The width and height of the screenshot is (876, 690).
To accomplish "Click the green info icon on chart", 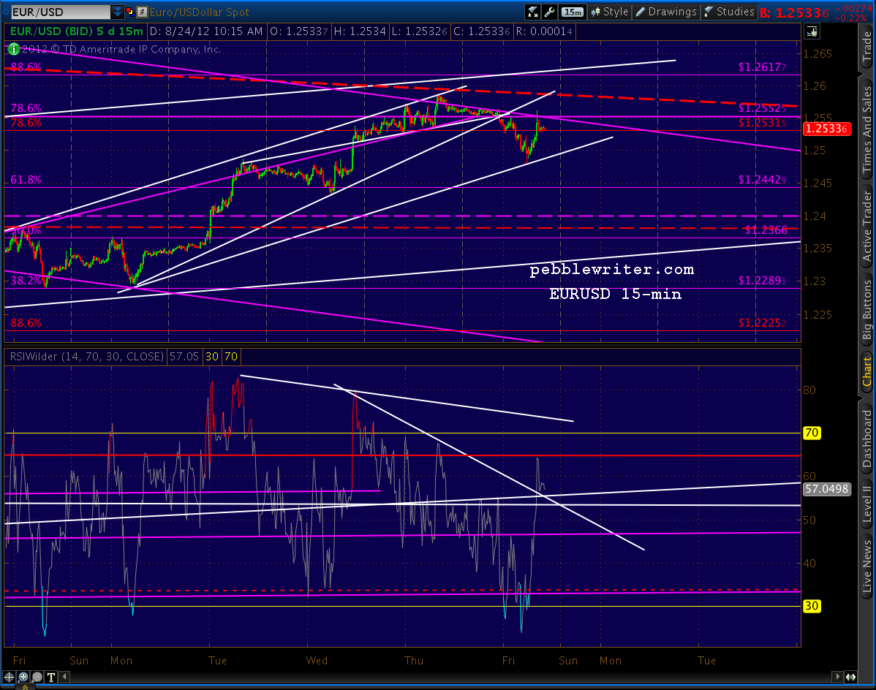I will pos(13,49).
